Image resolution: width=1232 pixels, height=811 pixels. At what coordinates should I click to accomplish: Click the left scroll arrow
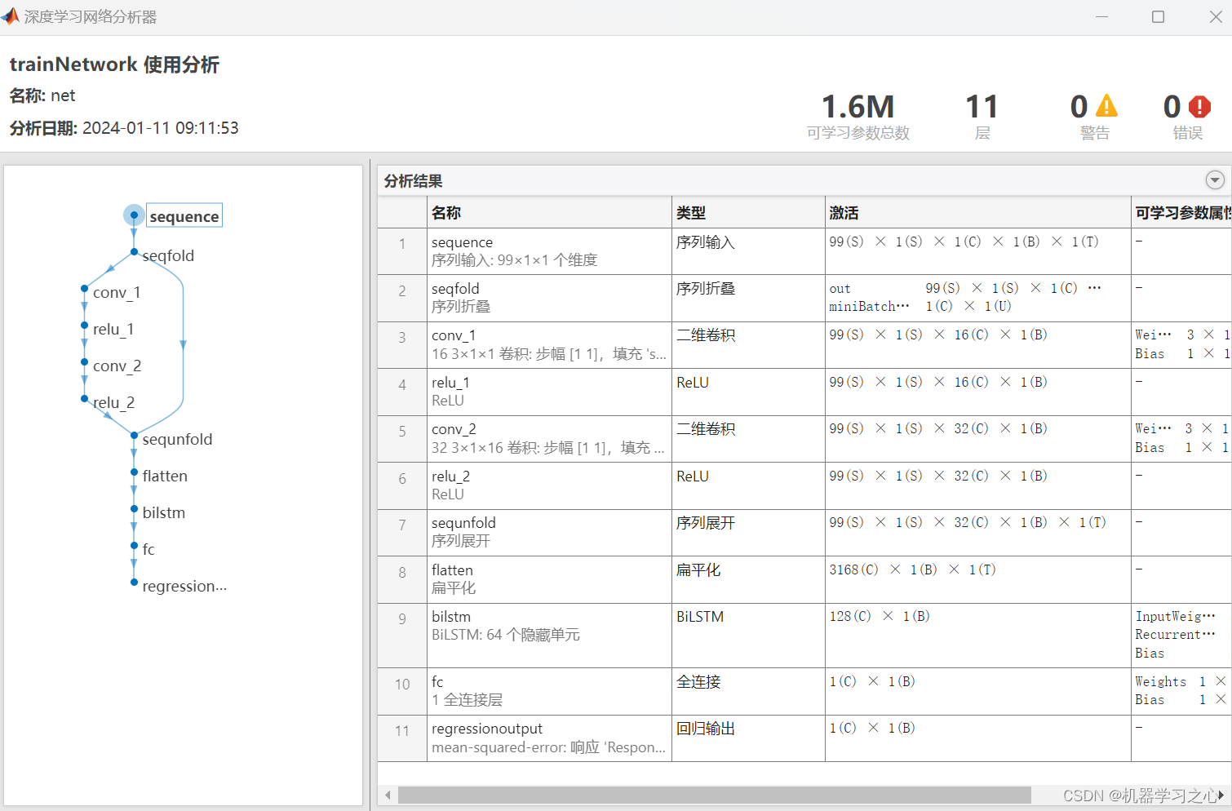tap(388, 795)
